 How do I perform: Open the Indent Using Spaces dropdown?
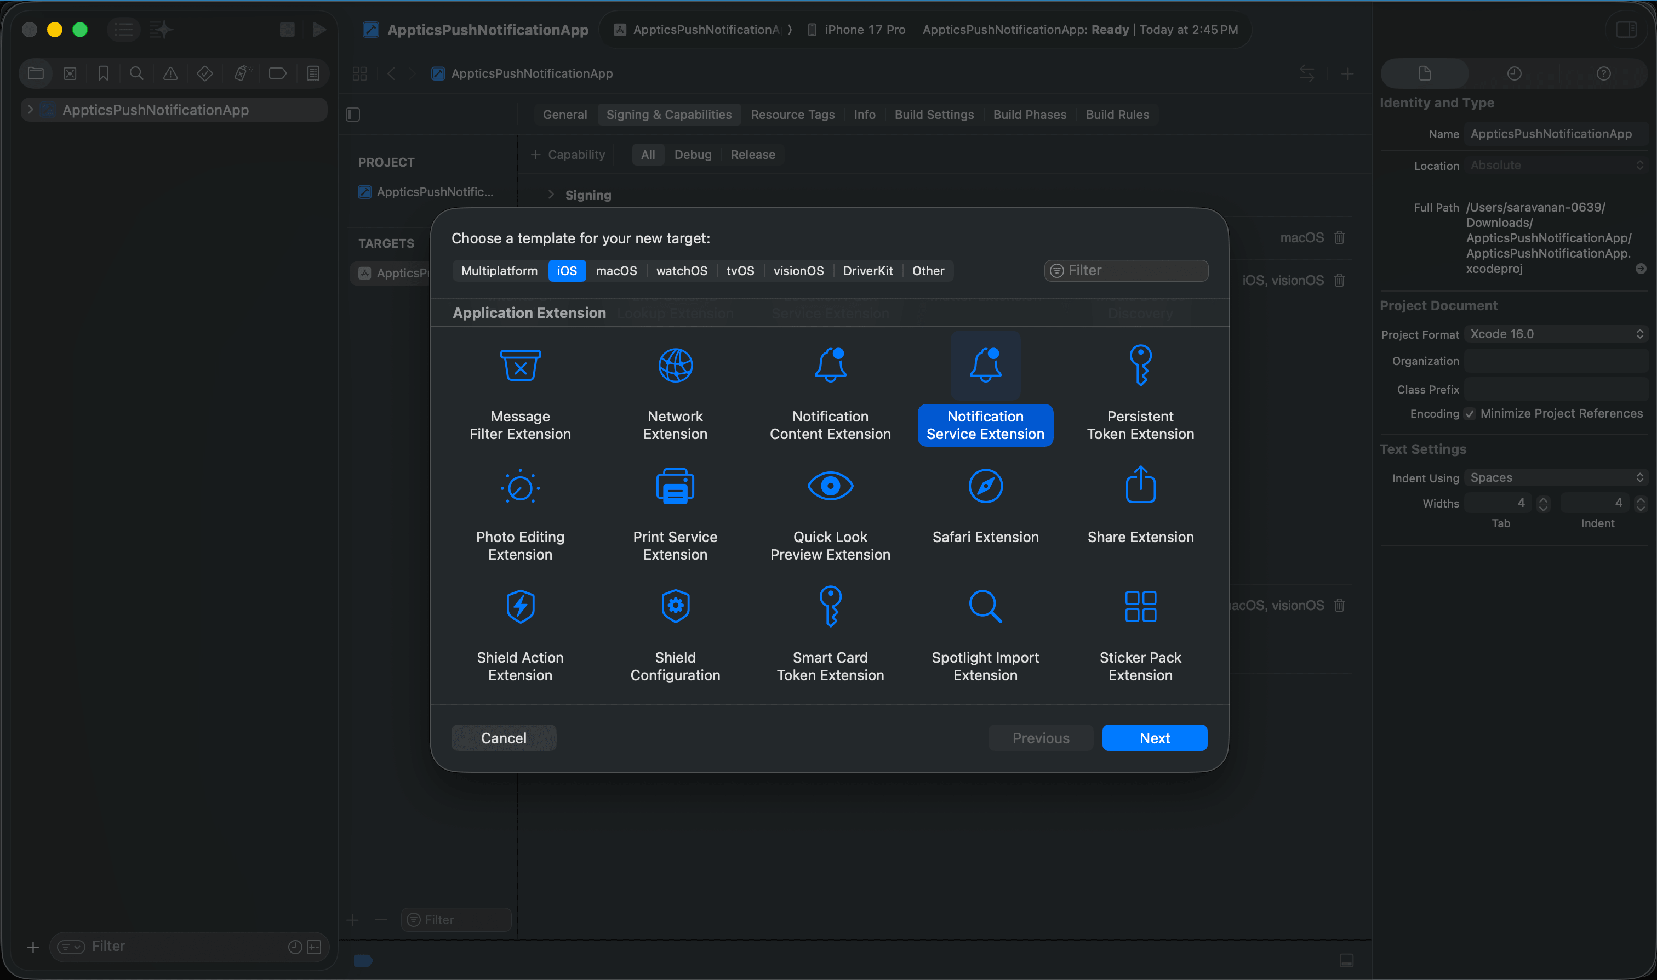1555,477
